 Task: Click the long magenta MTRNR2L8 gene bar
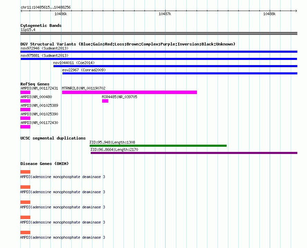click(129, 92)
